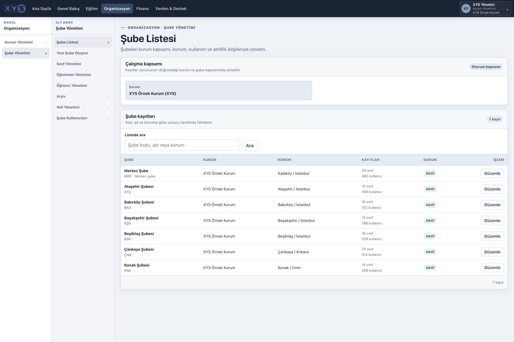Open Sınıf Yönetimi submenu item

point(83,64)
